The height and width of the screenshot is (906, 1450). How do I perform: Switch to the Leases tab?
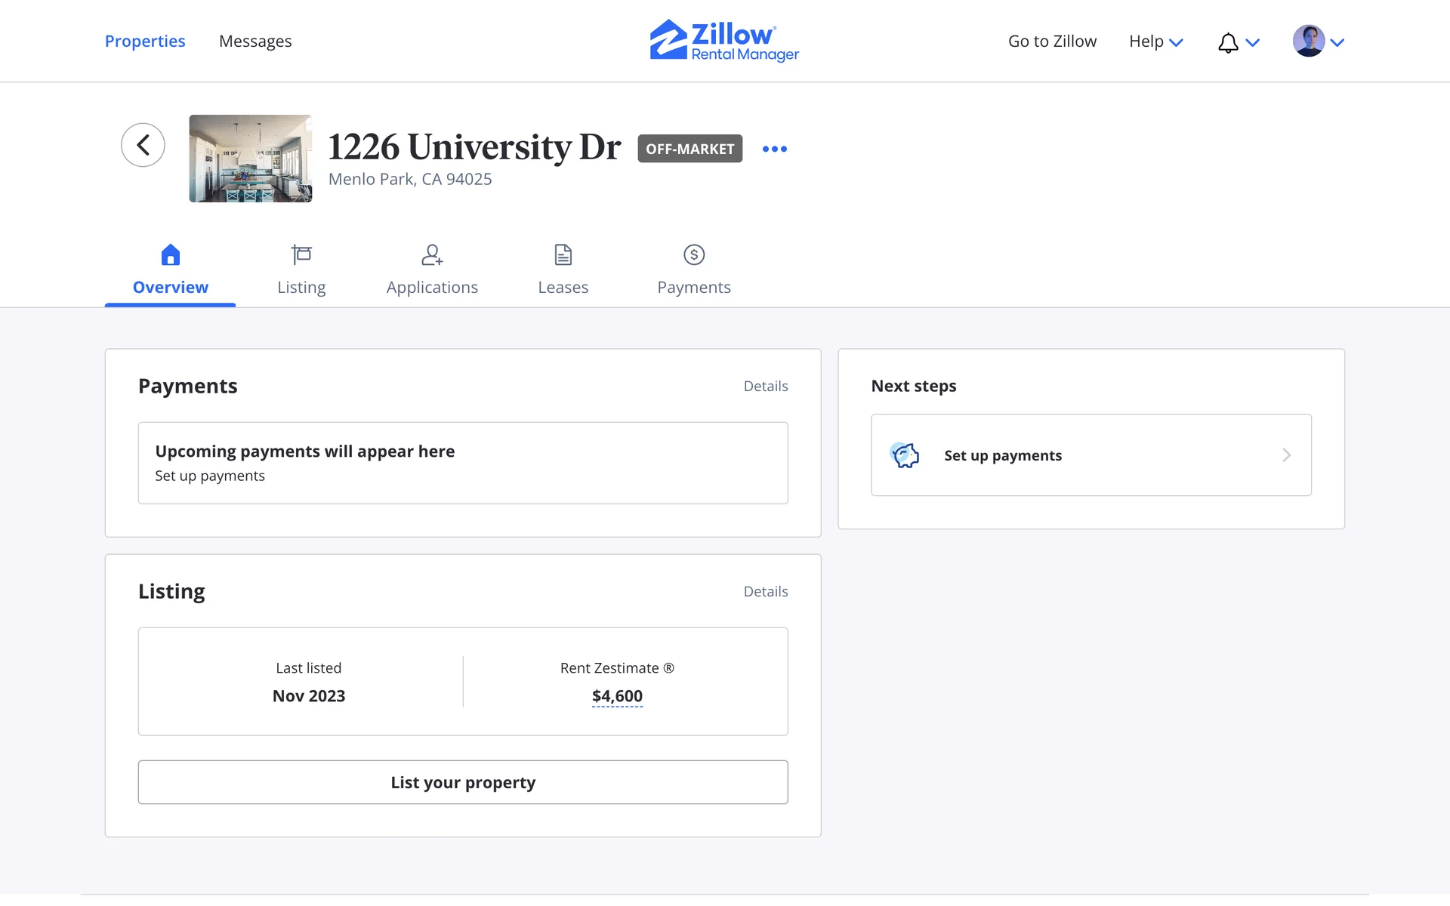[563, 270]
